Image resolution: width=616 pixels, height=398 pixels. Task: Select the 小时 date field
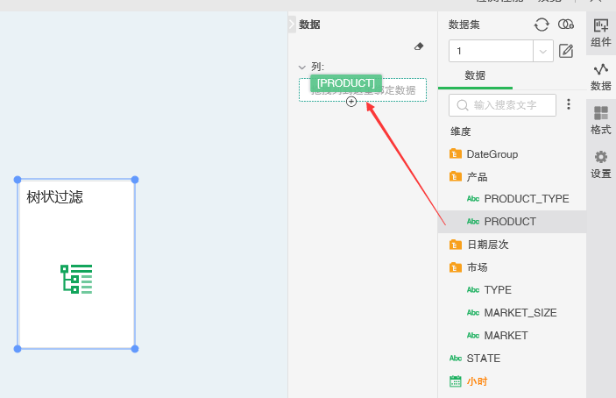(x=477, y=381)
